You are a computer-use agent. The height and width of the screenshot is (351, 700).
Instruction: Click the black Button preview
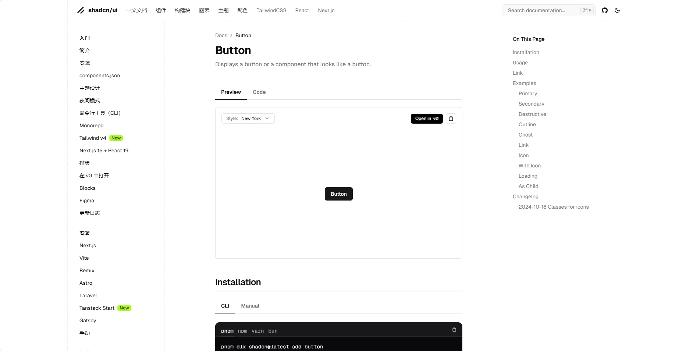[338, 194]
